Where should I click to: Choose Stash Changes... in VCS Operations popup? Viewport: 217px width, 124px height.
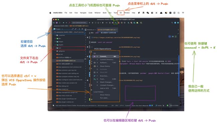click(x=105, y=82)
